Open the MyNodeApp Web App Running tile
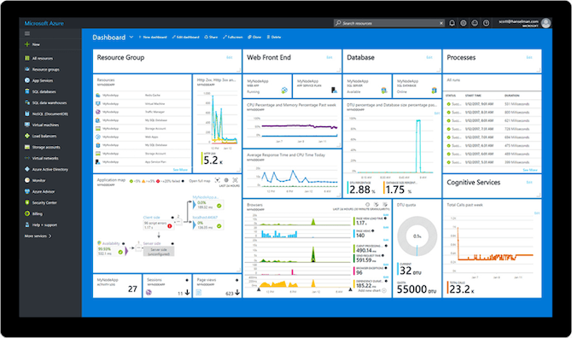 coord(267,86)
